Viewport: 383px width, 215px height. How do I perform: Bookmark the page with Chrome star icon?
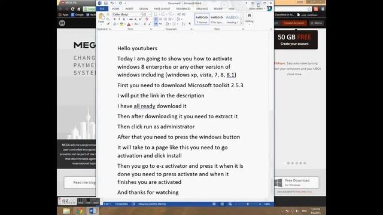pos(309,9)
